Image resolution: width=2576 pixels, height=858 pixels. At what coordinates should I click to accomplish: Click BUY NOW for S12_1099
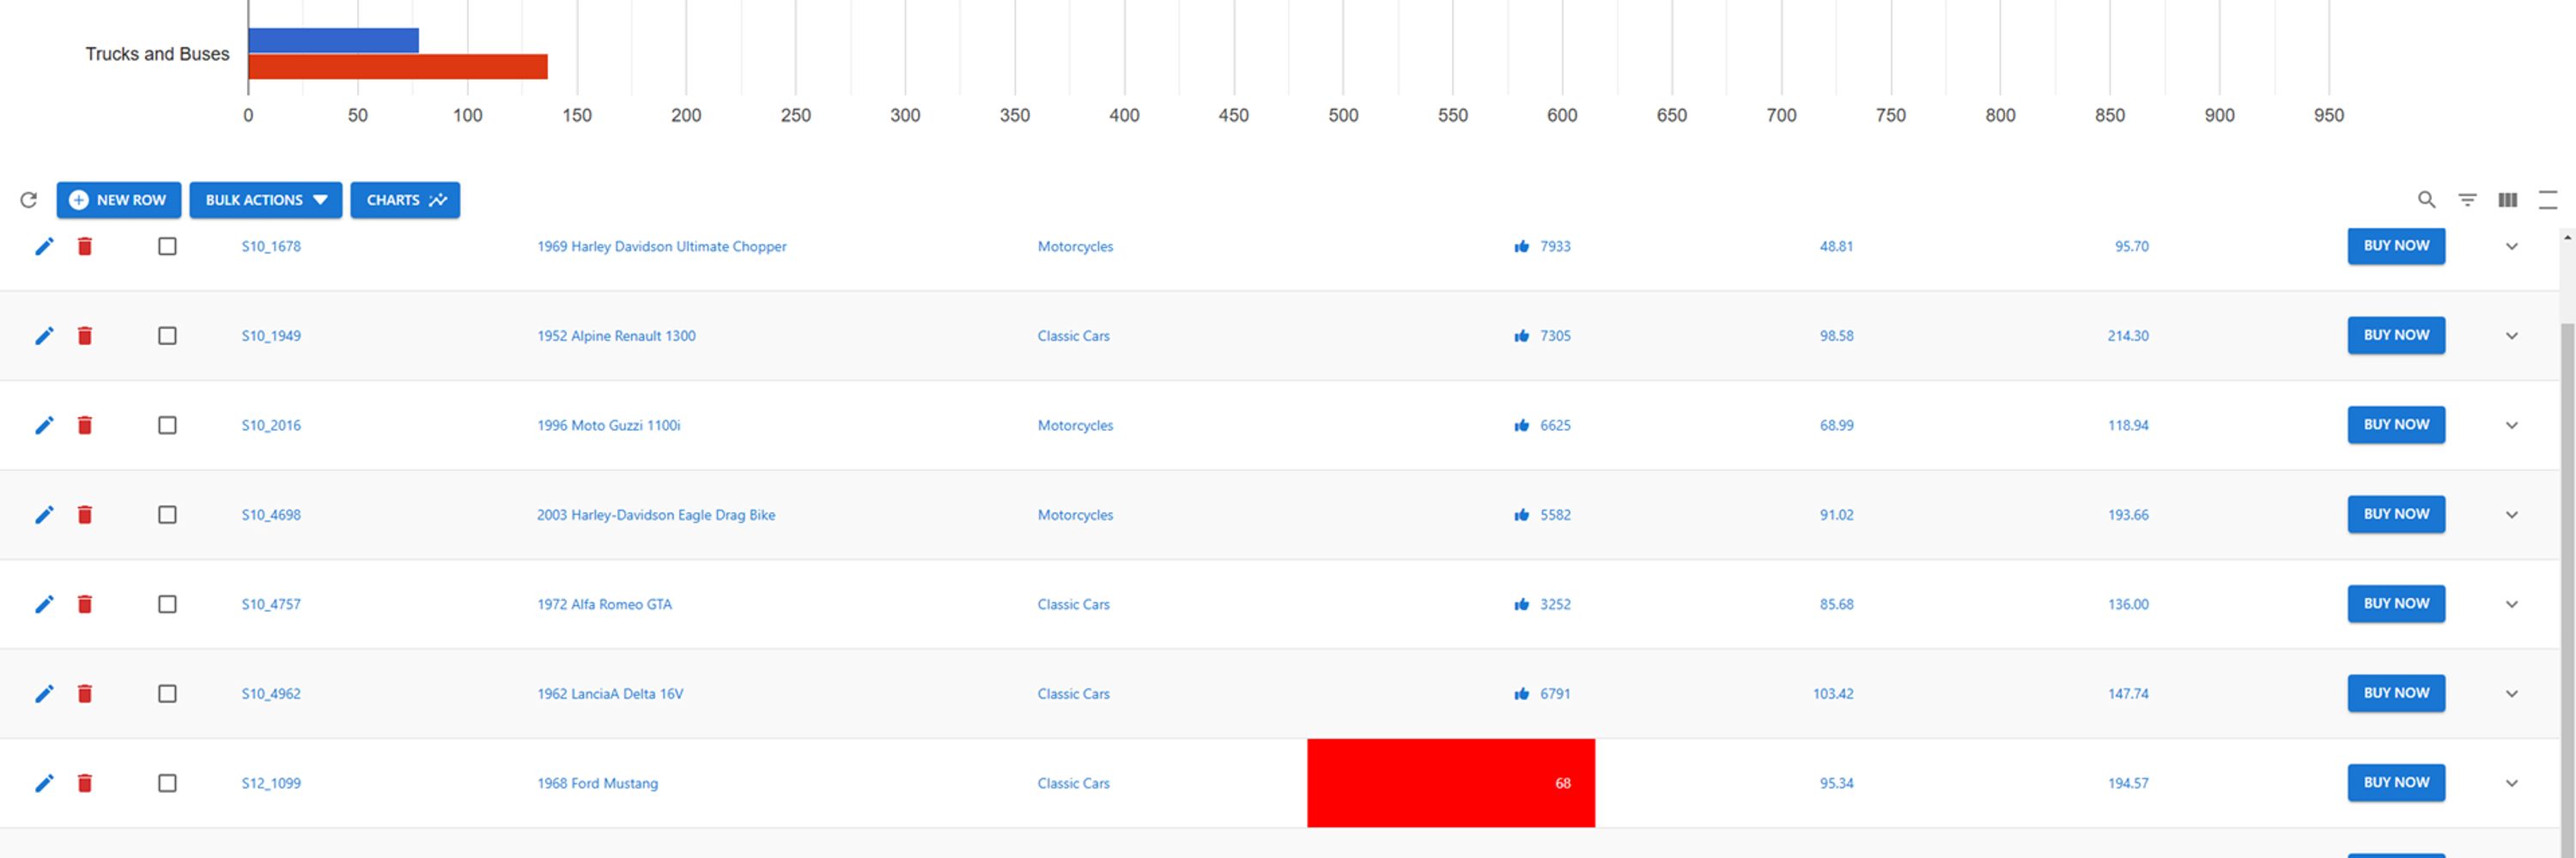[2396, 782]
